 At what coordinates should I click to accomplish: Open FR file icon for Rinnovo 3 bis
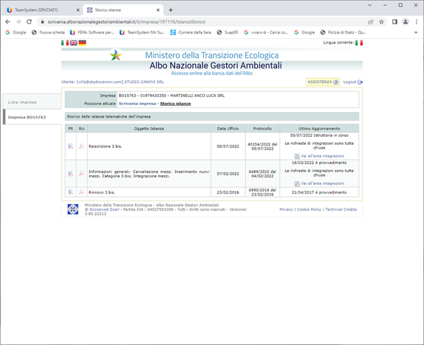(x=70, y=192)
